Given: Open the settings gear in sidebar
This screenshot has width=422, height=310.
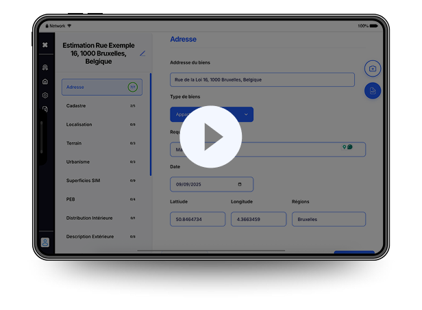Looking at the screenshot, I should (x=45, y=95).
